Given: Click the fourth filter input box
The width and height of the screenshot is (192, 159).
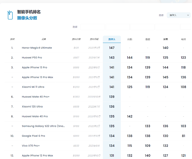Looking at the screenshot, I should point(167,27).
